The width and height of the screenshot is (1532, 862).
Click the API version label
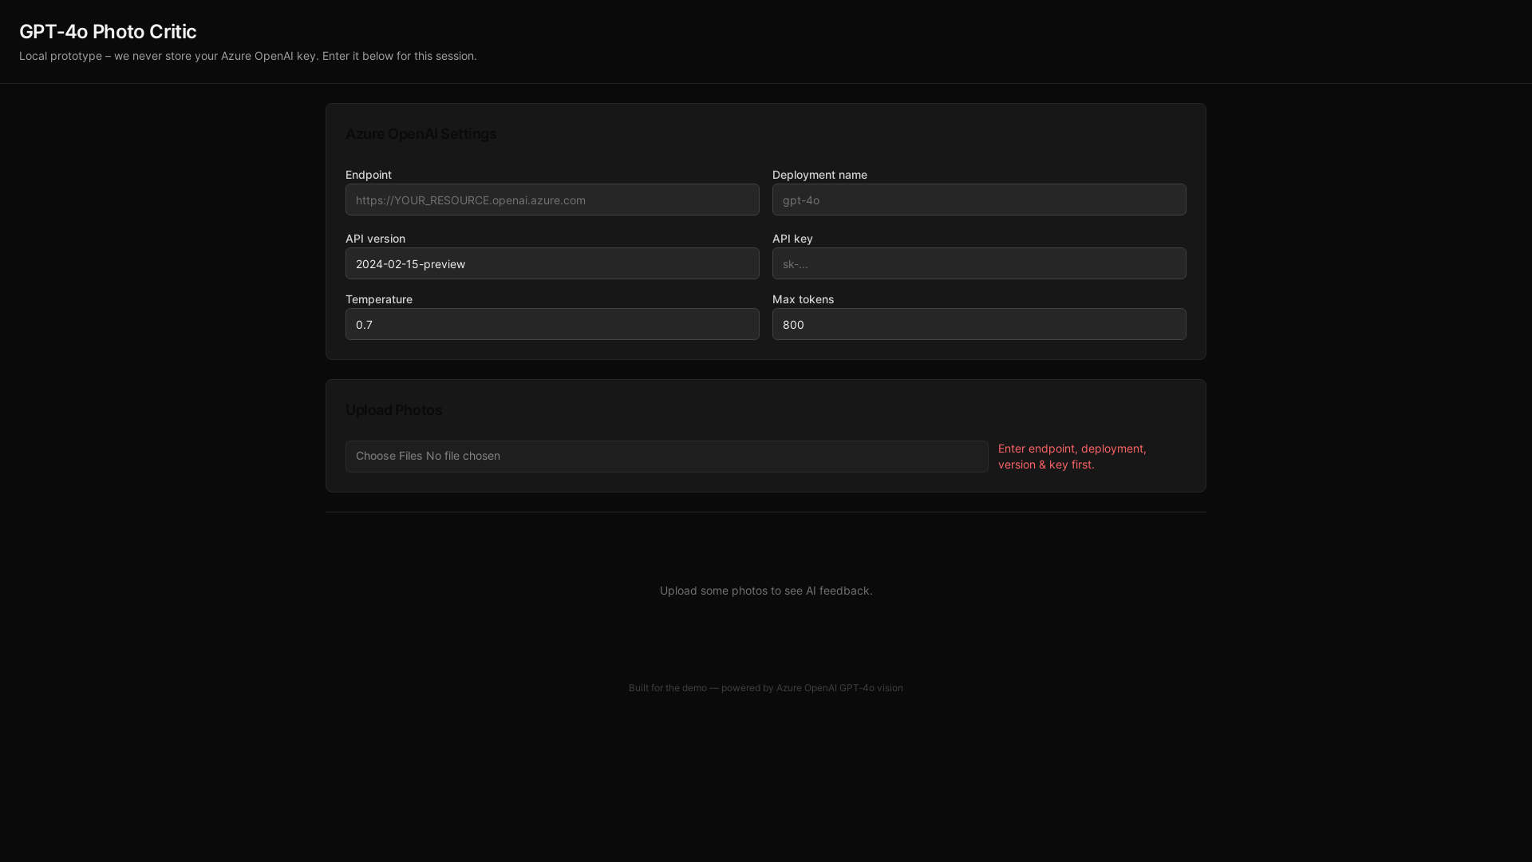tap(375, 239)
